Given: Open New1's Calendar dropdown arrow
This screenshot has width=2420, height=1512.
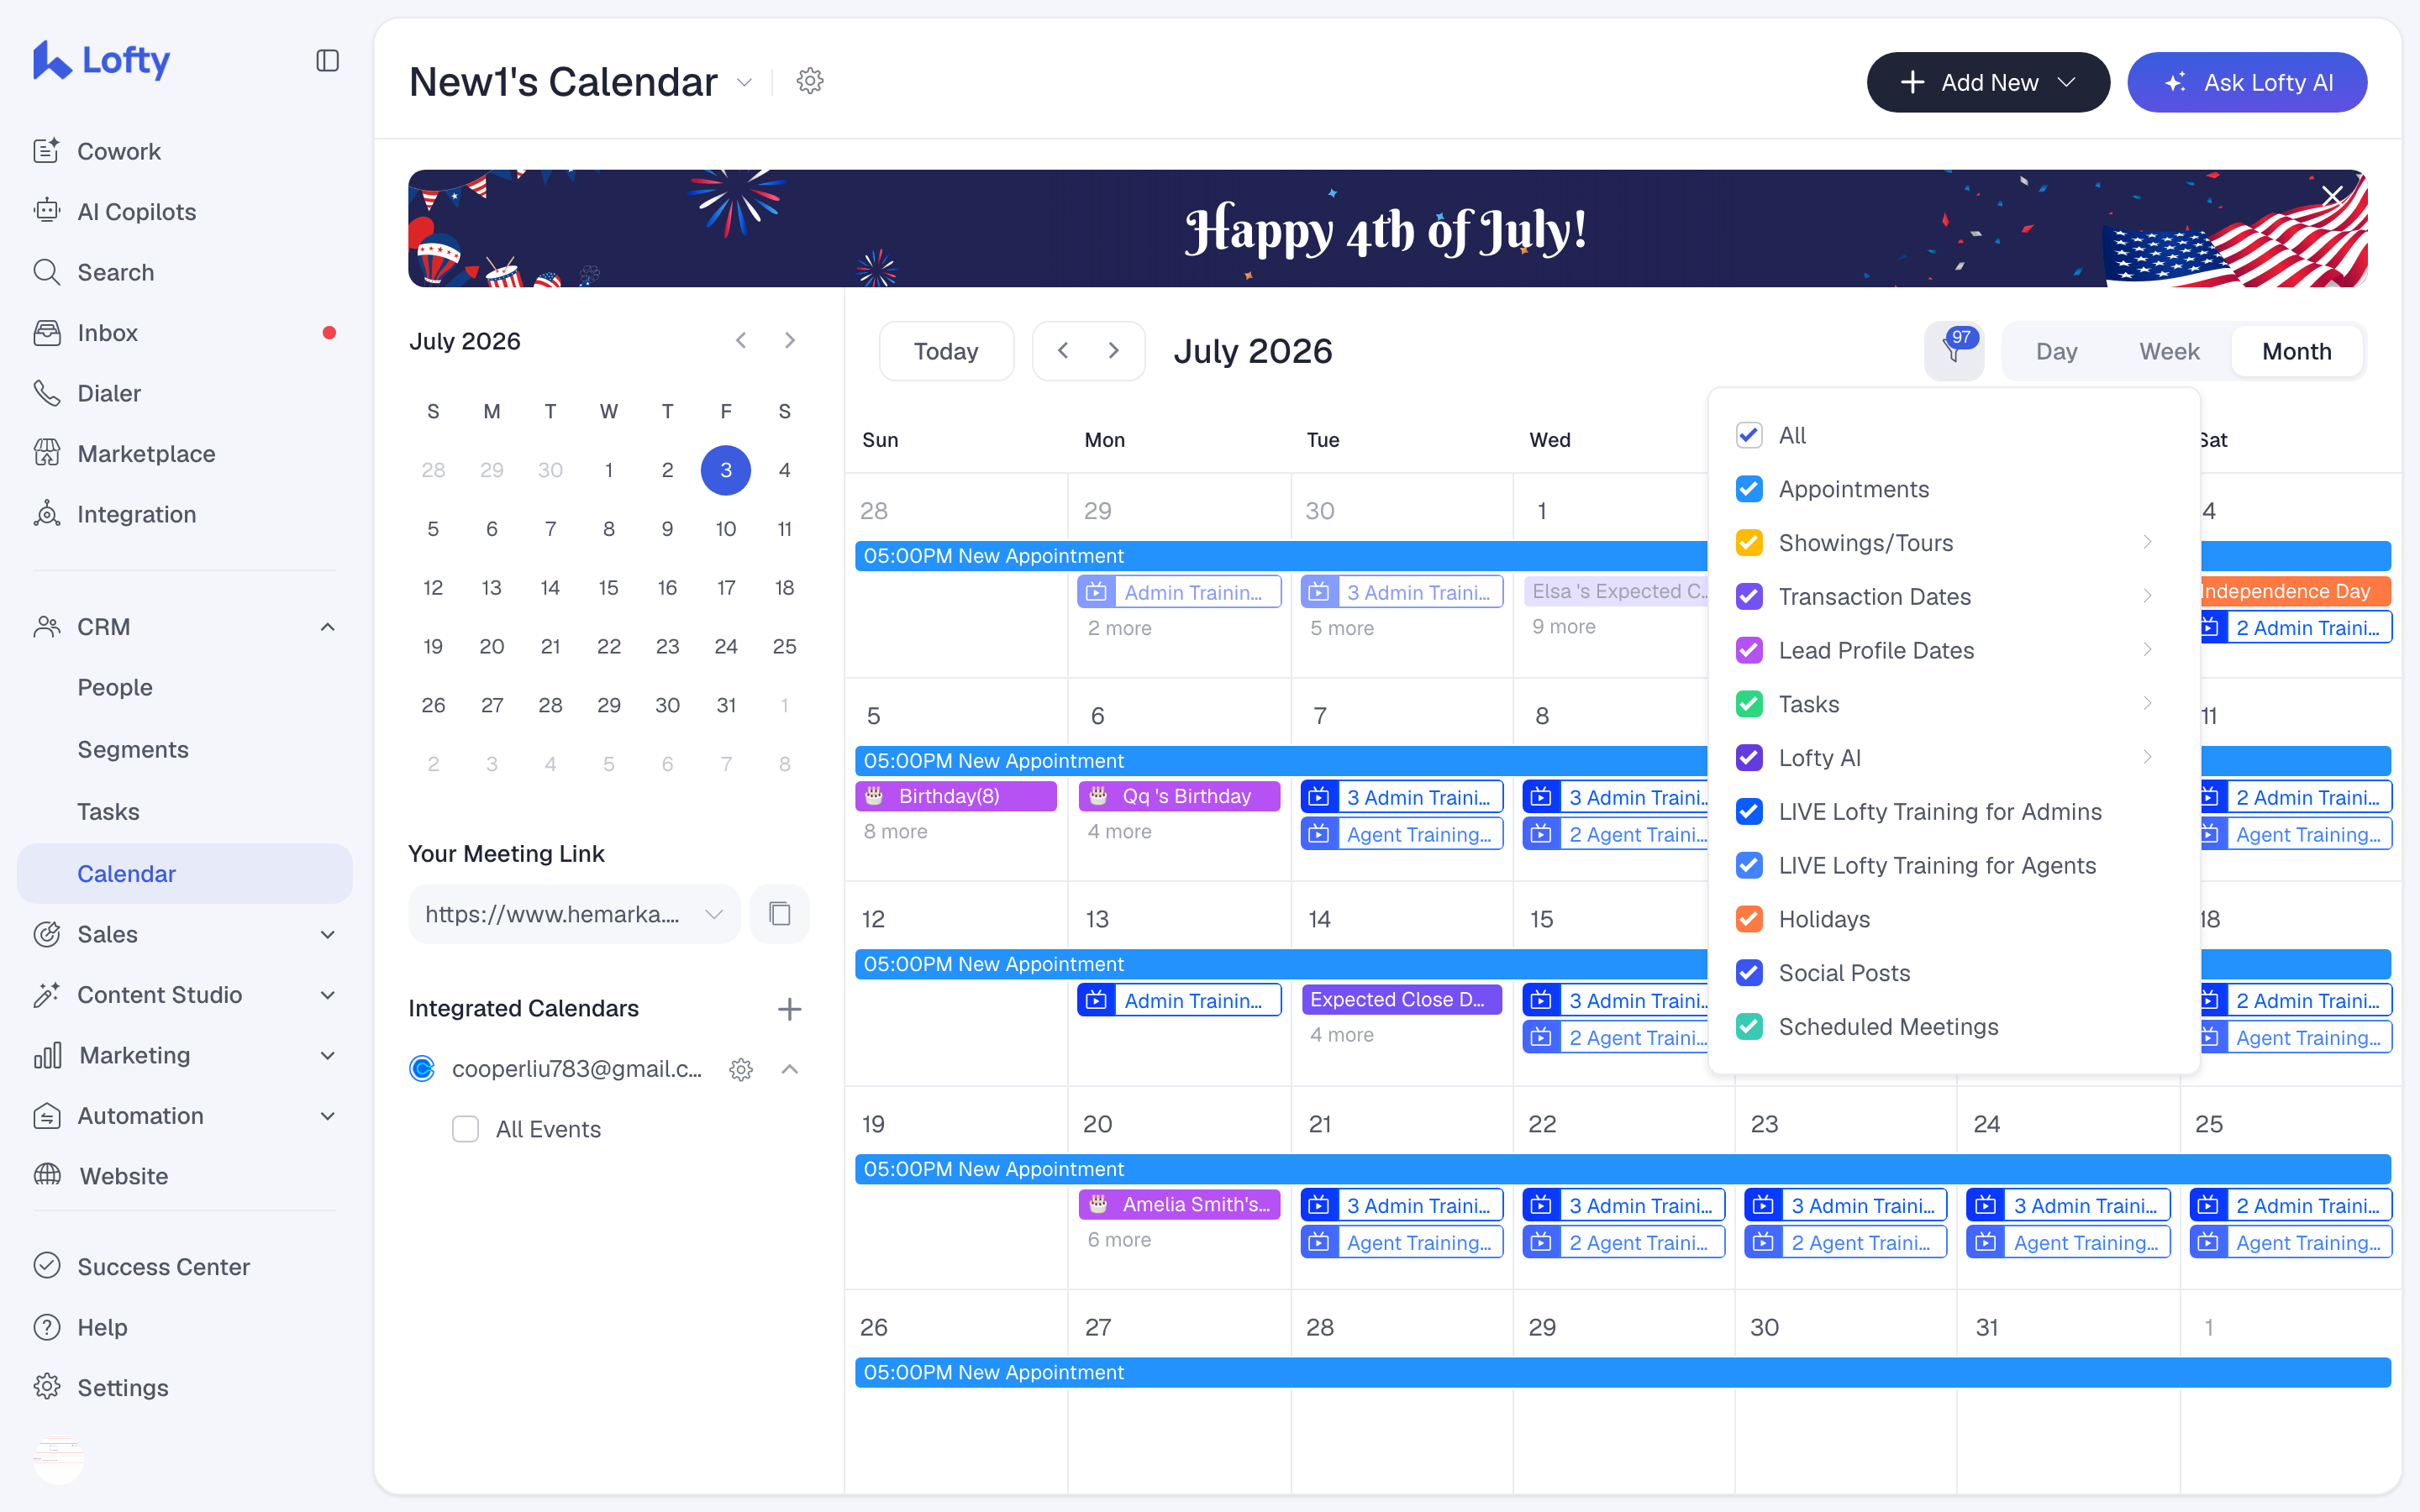Looking at the screenshot, I should click(x=744, y=82).
